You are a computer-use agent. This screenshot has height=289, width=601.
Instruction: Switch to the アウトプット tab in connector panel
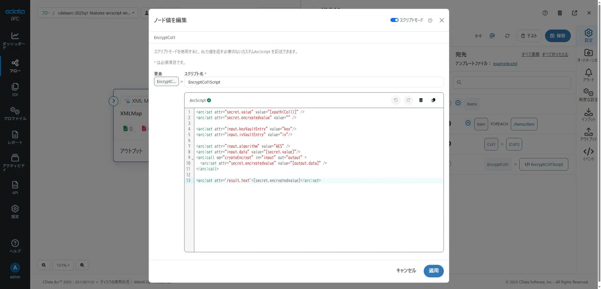(588, 134)
